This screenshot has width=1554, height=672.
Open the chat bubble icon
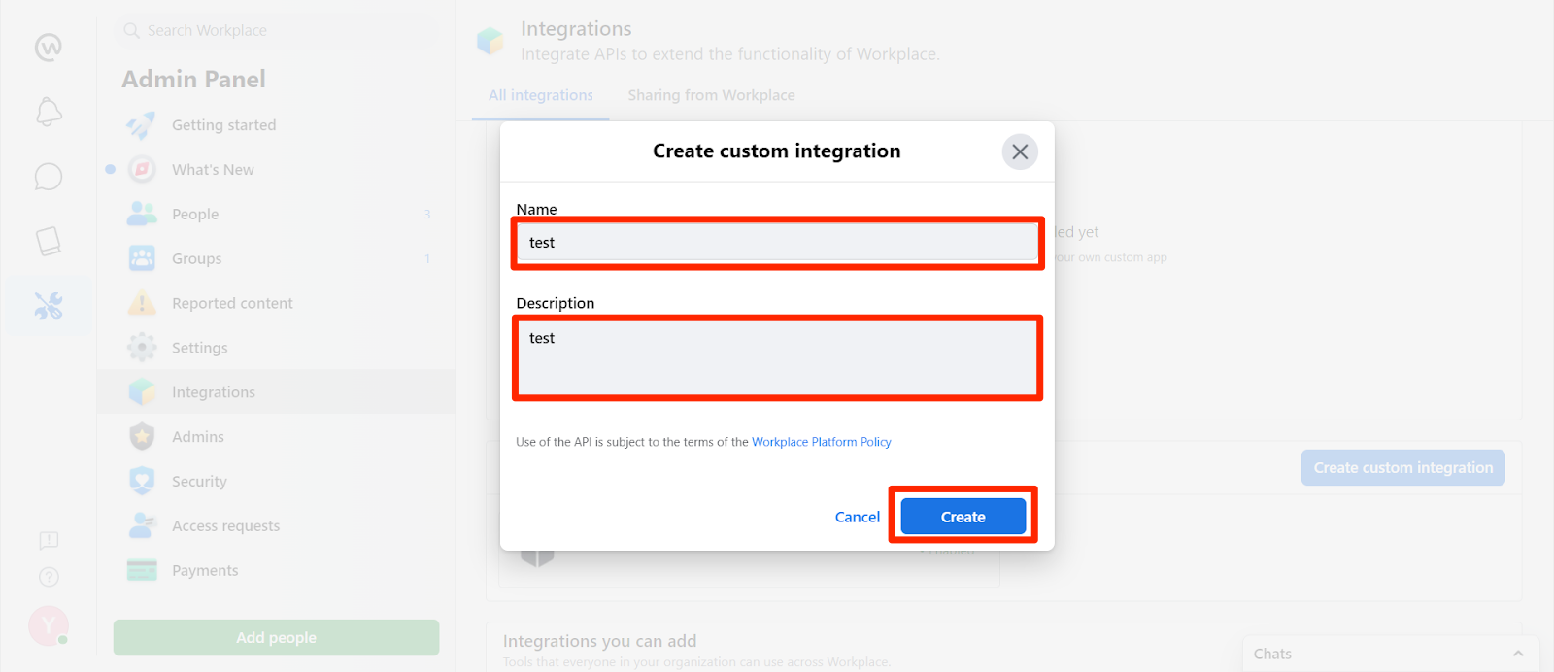49,177
